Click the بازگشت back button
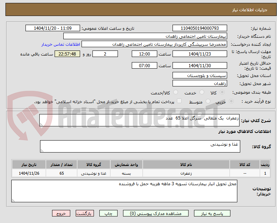 (x=84, y=213)
